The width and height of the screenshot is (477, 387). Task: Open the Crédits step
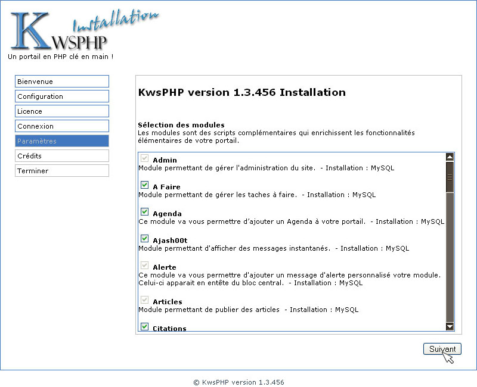[62, 156]
